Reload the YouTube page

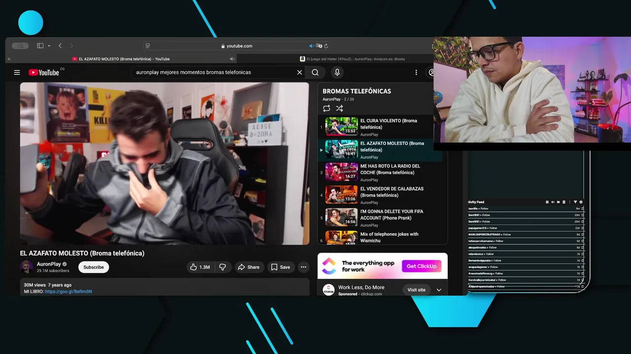[326, 46]
